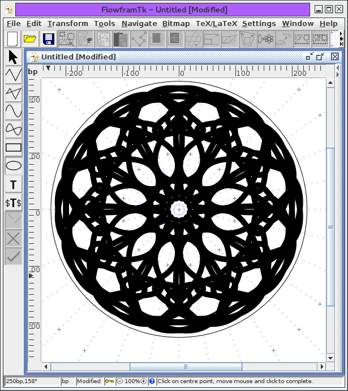
Task: Select the Ellipse tool
Action: [14, 166]
